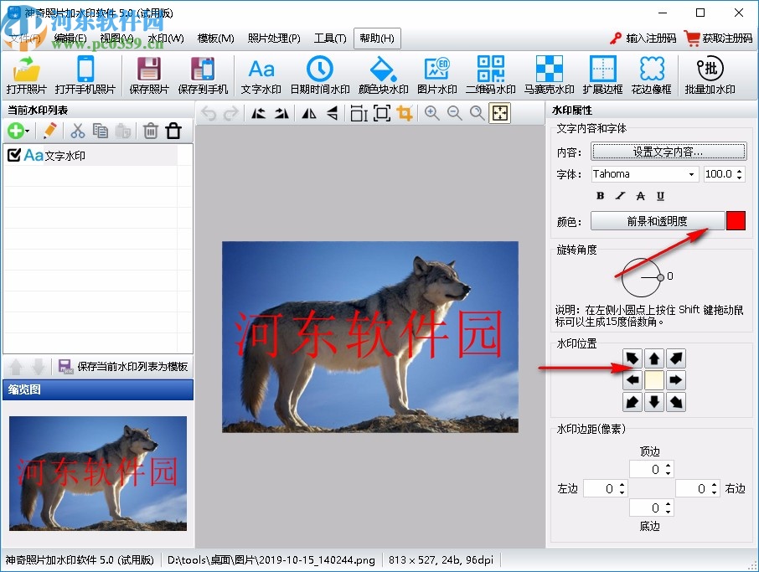Click 获取注册码 shopping cart link
The height and width of the screenshot is (572, 759).
[718, 39]
